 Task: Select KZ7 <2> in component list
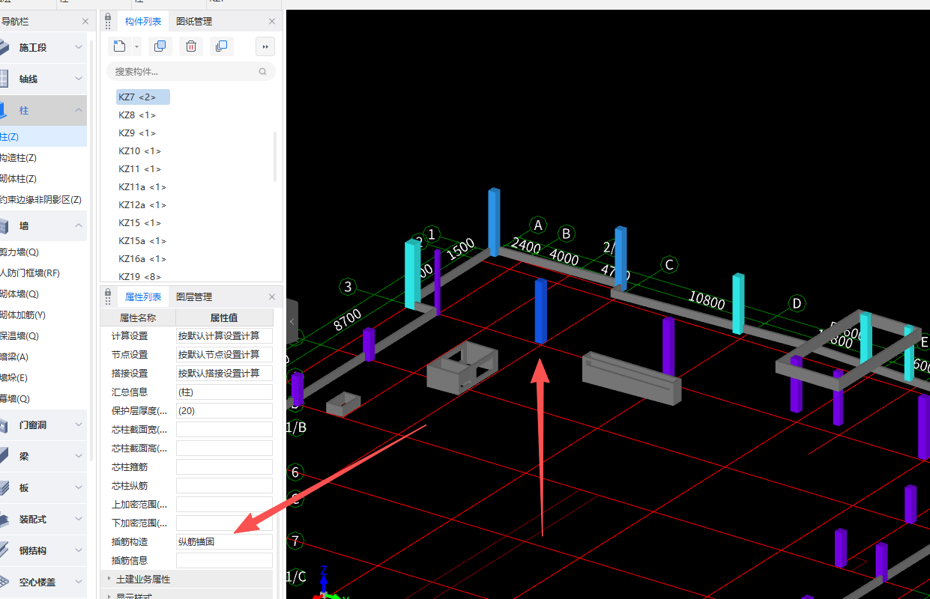tap(143, 97)
